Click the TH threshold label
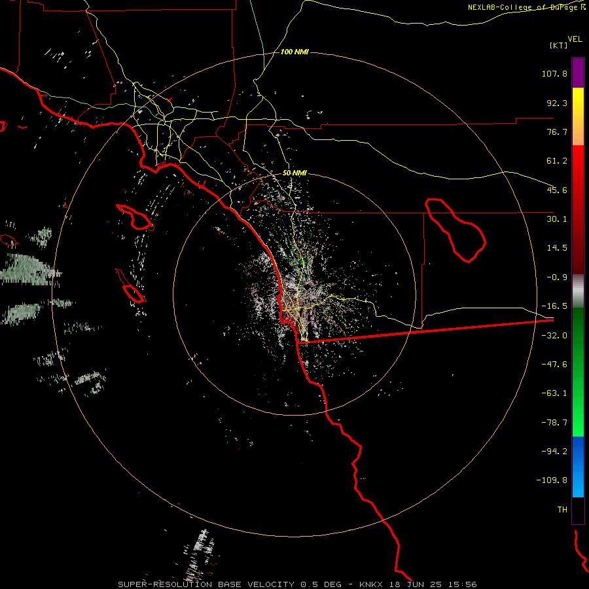The width and height of the screenshot is (589, 589). click(562, 510)
